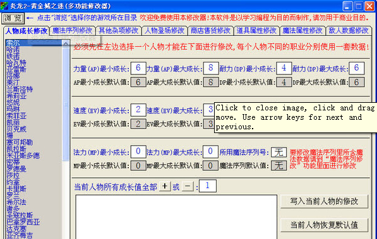Screen dimensions: 377x239
Task: Open the 其他杂项修改 tab
Action: [119, 31]
